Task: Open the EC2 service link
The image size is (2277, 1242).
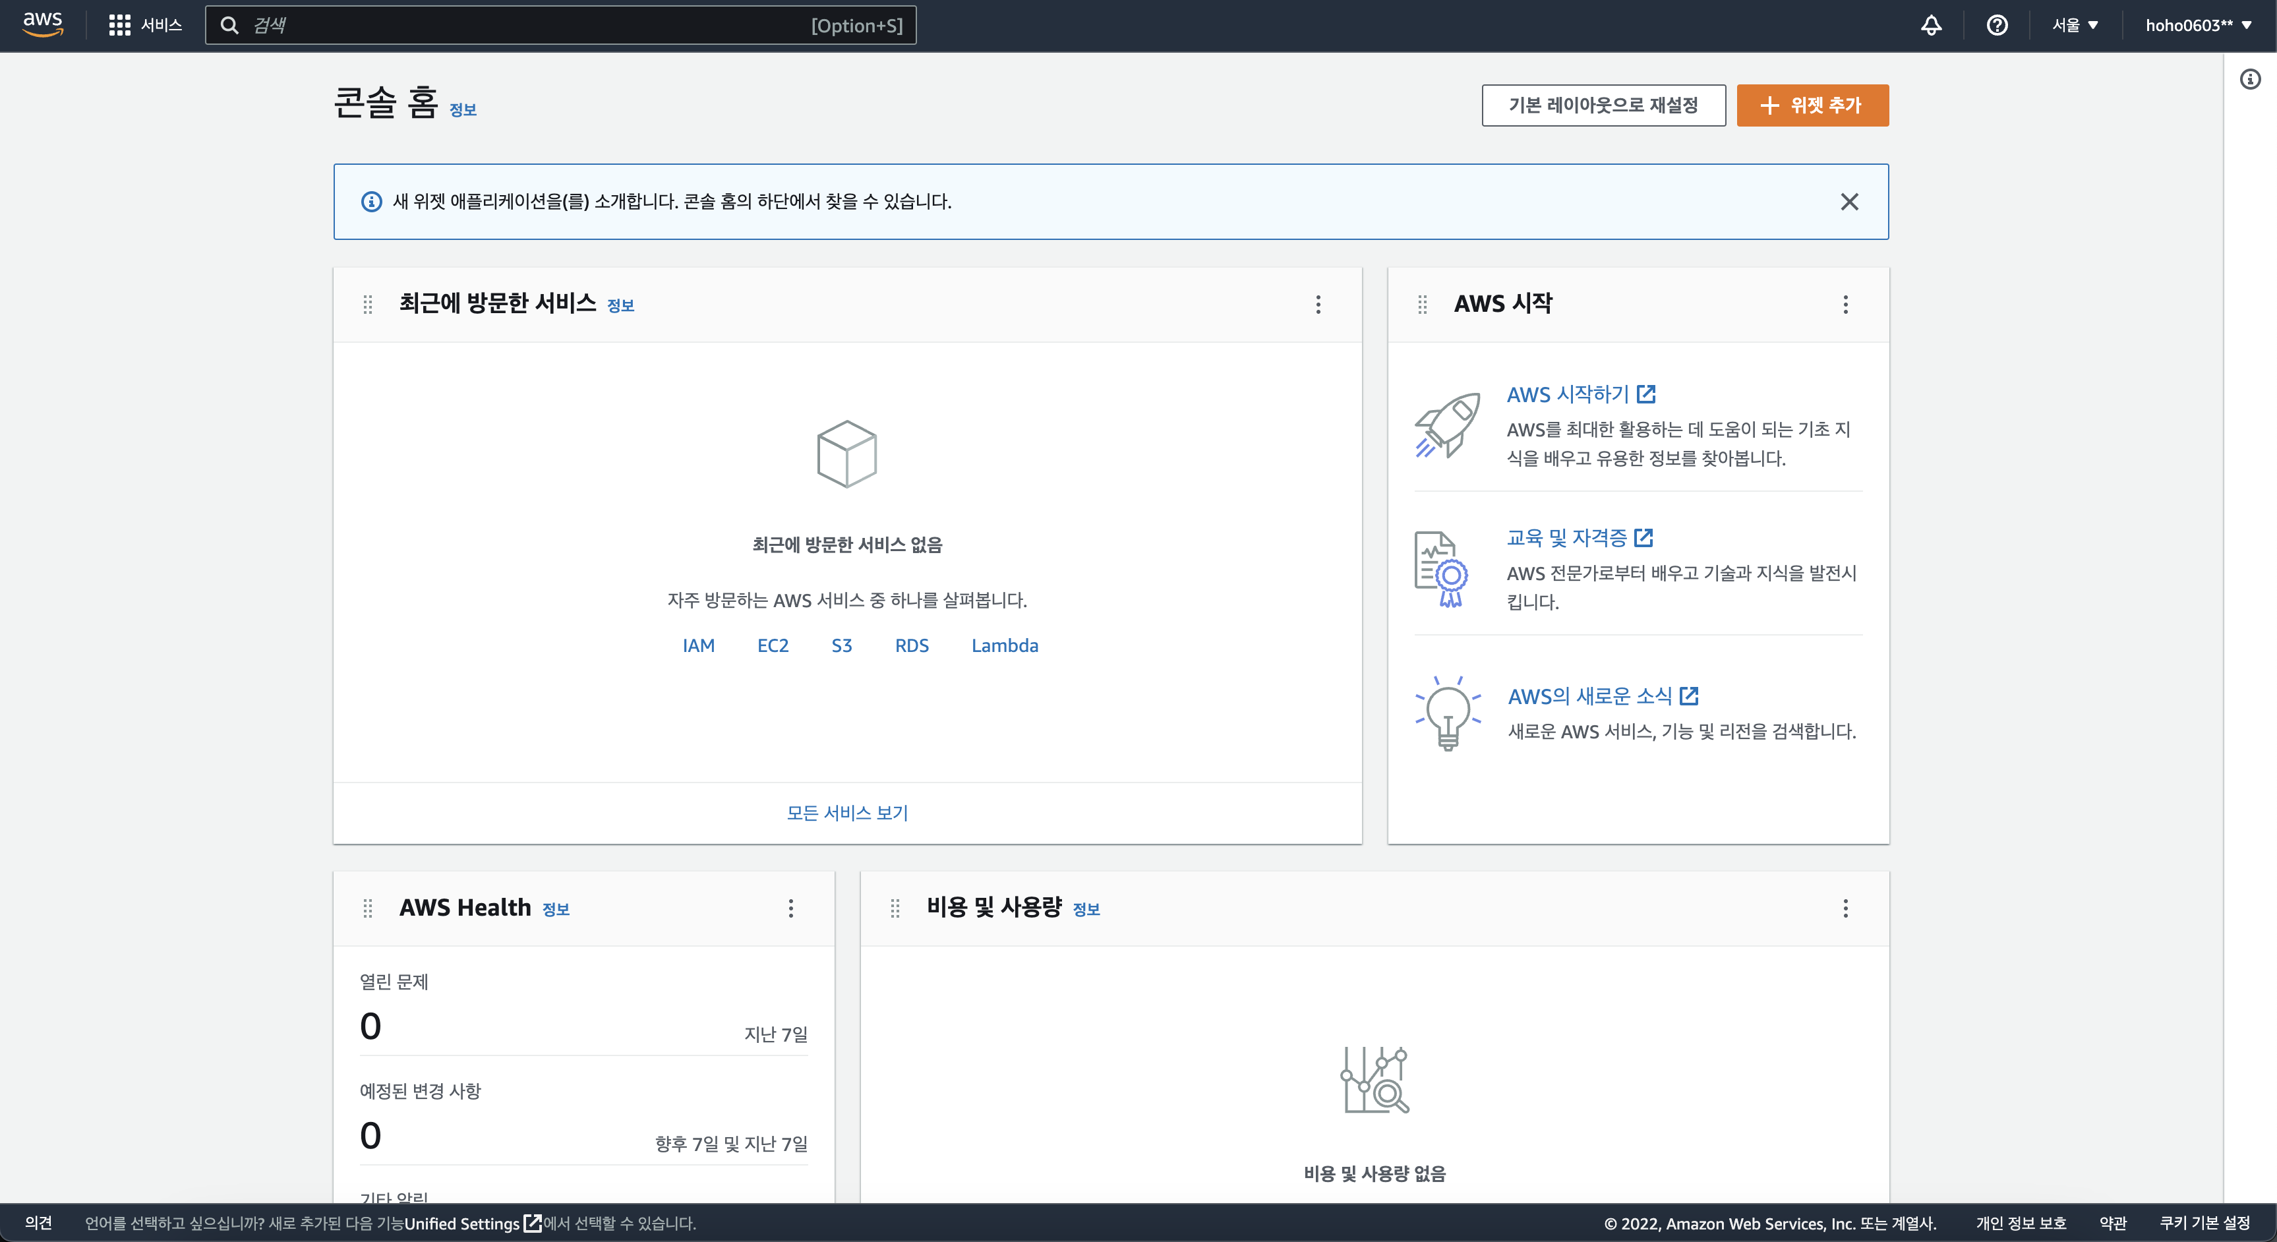Action: [773, 645]
